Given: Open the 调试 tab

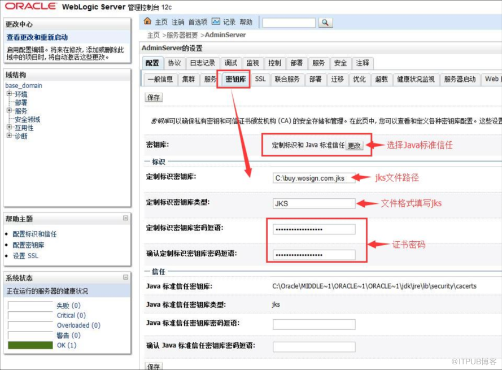Looking at the screenshot, I should [231, 63].
